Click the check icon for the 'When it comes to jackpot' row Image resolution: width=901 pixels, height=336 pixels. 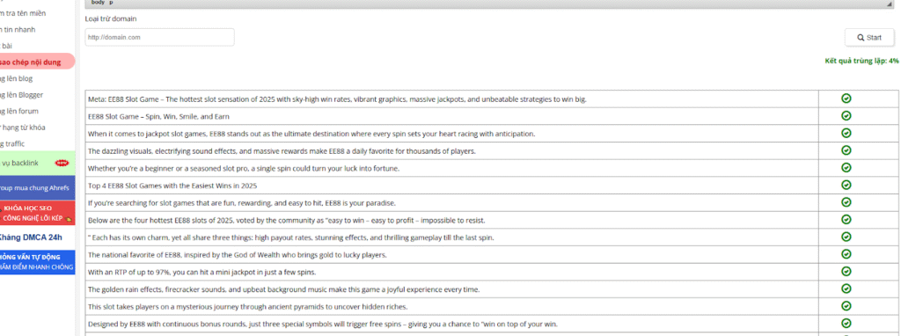coord(846,133)
